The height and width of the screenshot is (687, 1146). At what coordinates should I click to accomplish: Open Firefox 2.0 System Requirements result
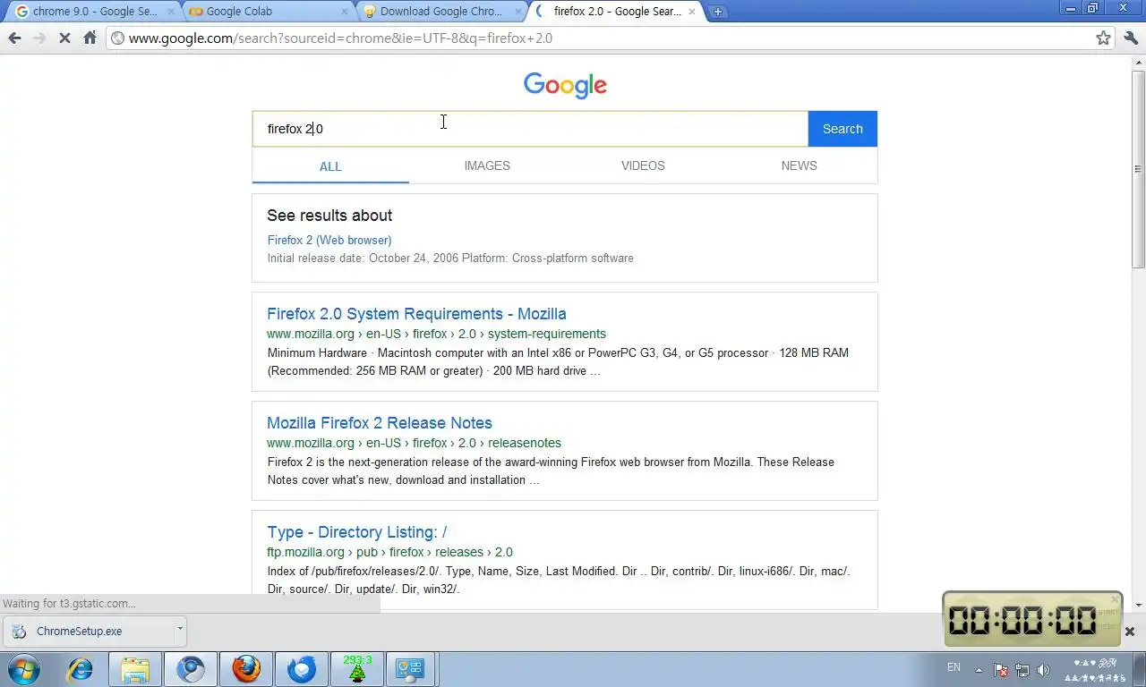tap(416, 314)
